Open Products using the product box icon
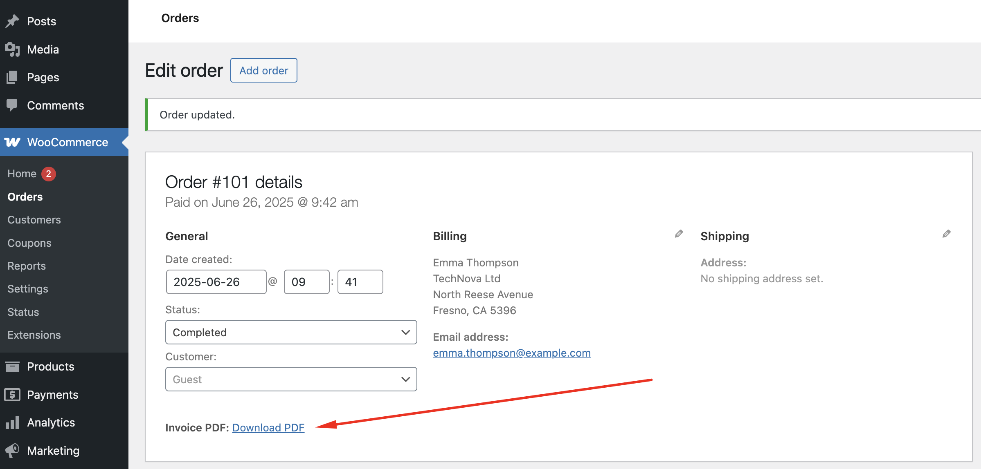Viewport: 981px width, 469px height. pos(13,366)
